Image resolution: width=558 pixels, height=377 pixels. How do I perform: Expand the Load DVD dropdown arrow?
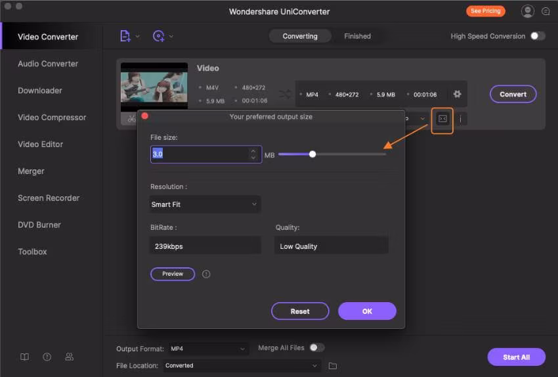point(171,36)
